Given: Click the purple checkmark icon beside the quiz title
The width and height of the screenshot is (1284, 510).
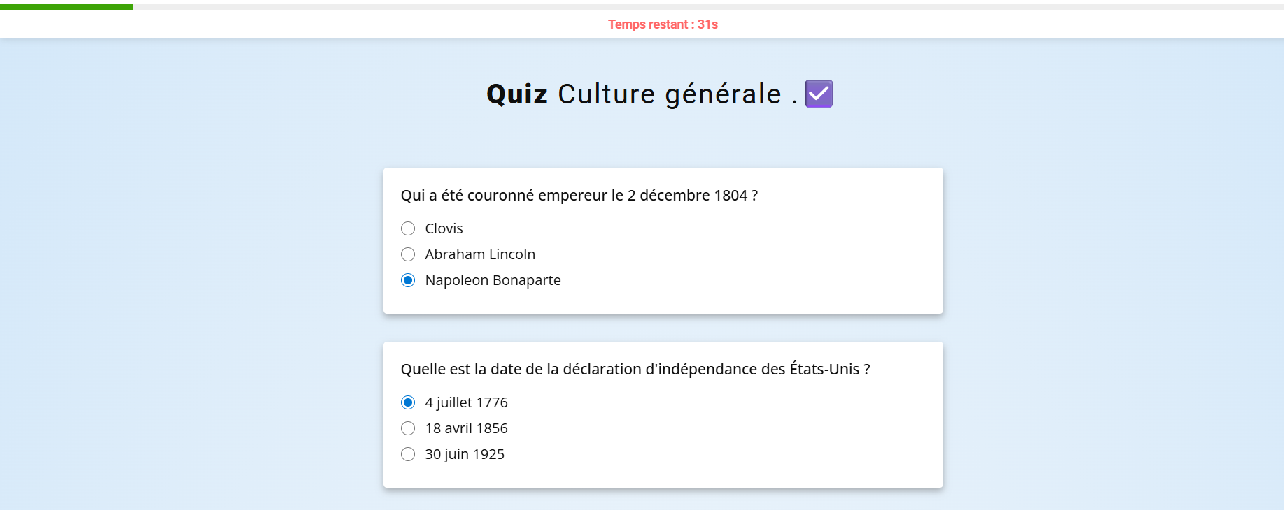Looking at the screenshot, I should click(818, 93).
